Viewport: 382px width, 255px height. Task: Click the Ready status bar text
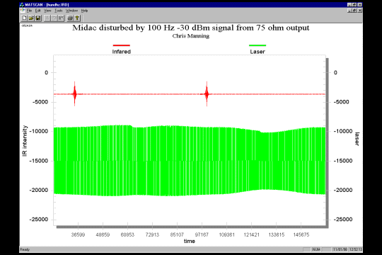[x=25, y=249]
